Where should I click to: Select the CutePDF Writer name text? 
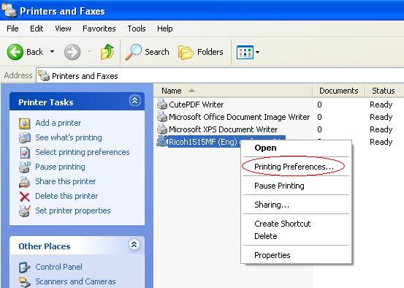196,105
